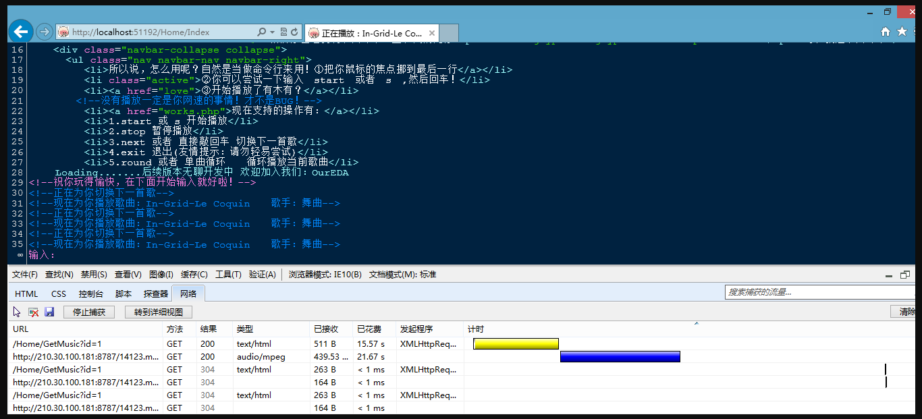Screen dimensions: 922x419
Task: Save captured traffic via the disk icon
Action: point(48,312)
